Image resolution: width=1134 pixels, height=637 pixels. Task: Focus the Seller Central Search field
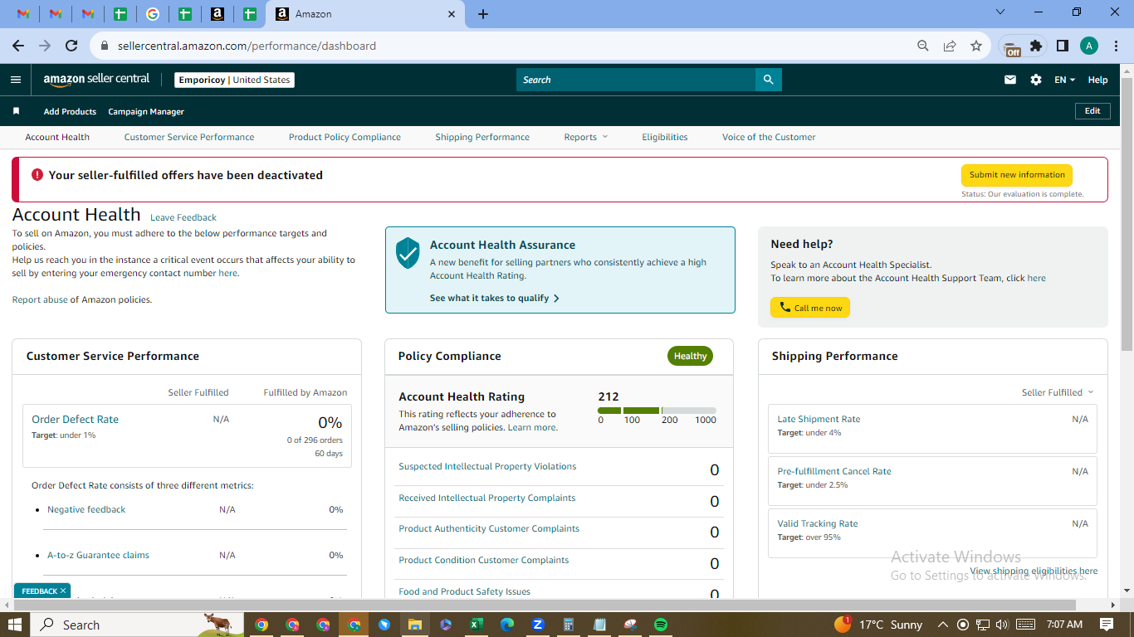(x=635, y=80)
